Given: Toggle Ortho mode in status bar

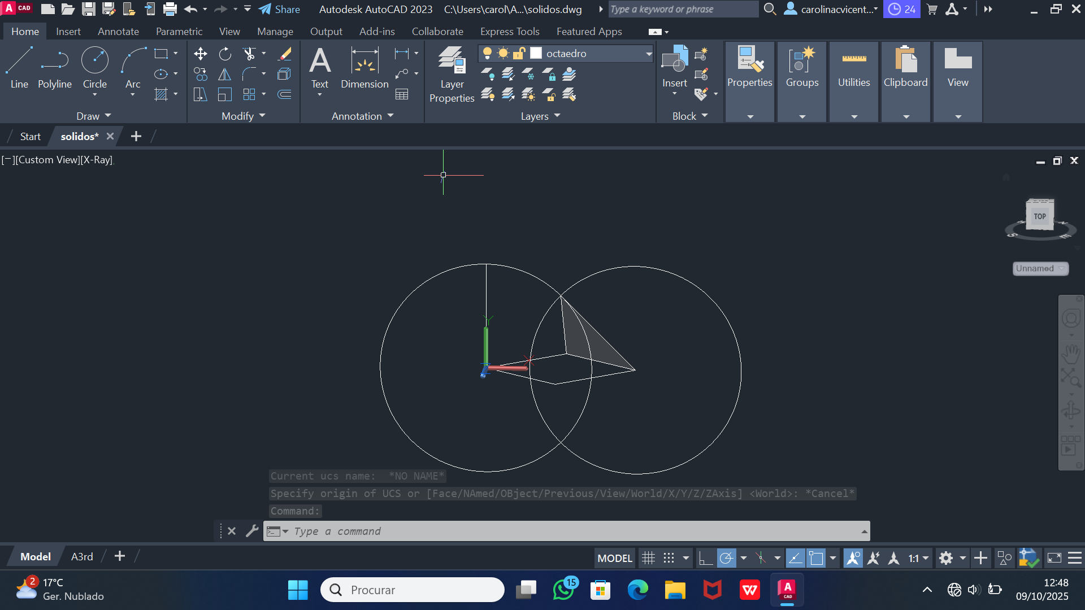Looking at the screenshot, I should coord(705,559).
